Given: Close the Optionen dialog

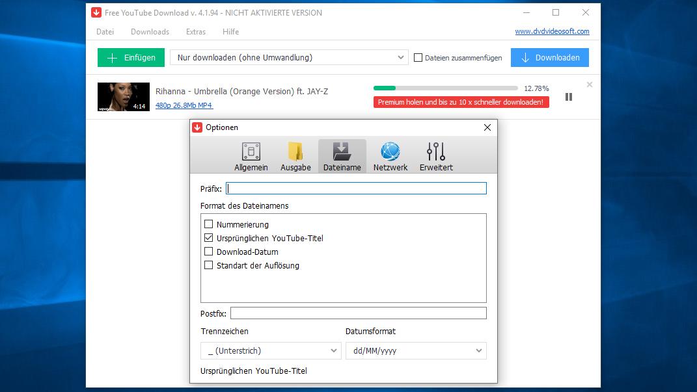Looking at the screenshot, I should pos(487,127).
